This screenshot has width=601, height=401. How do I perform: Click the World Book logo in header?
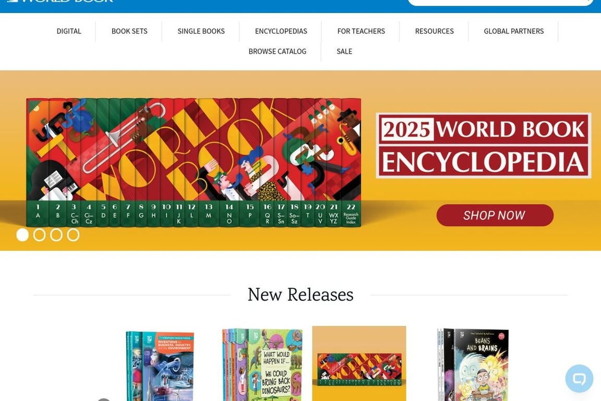pos(60,1)
